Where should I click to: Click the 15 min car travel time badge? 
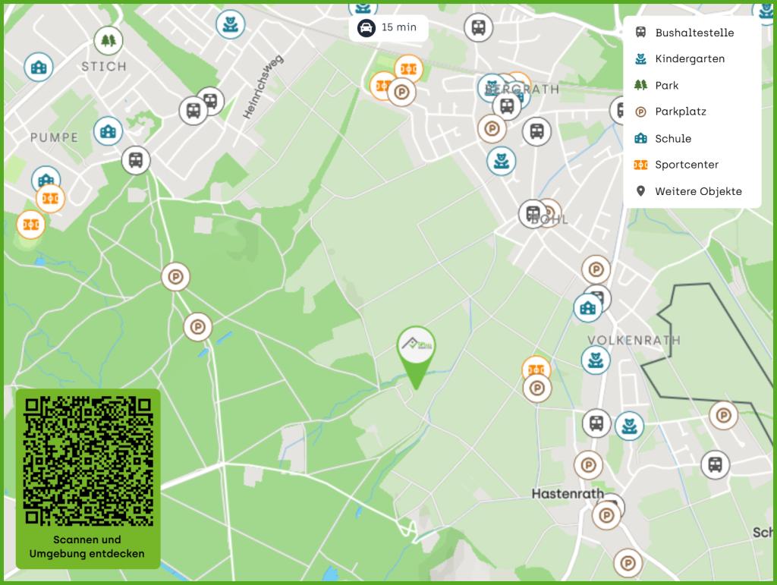click(x=388, y=28)
